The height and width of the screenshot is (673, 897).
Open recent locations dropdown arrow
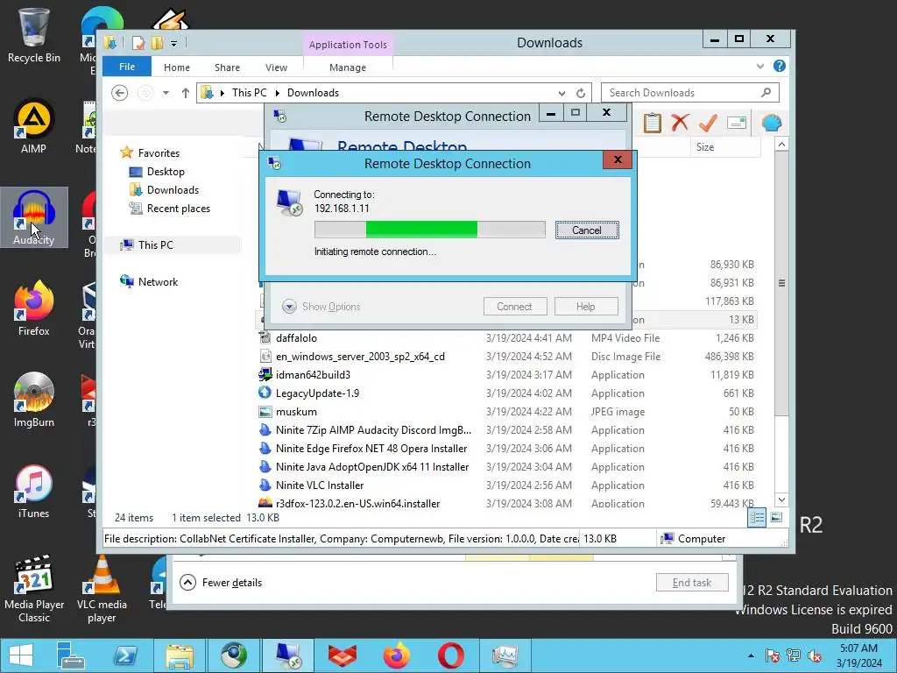(166, 93)
